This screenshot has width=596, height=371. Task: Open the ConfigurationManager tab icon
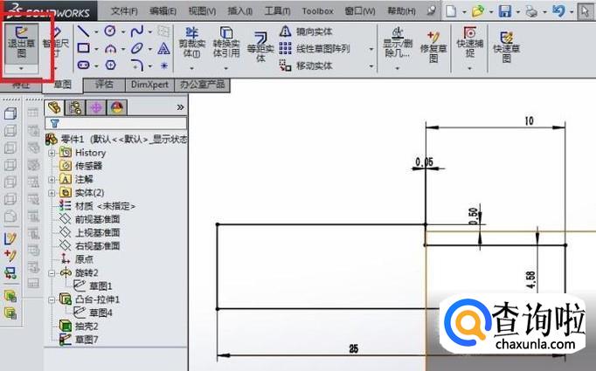(96, 108)
